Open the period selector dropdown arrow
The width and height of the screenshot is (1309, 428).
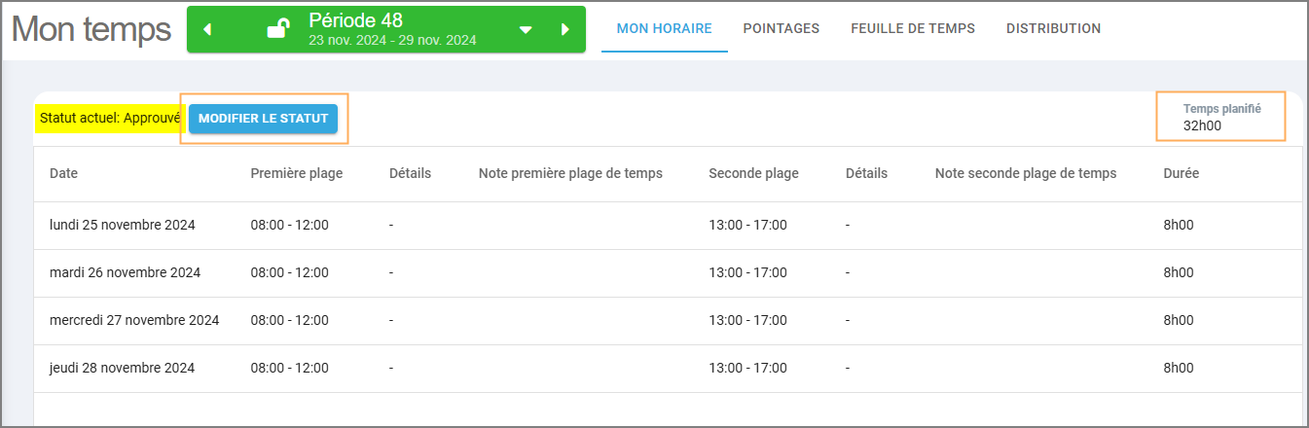[526, 30]
